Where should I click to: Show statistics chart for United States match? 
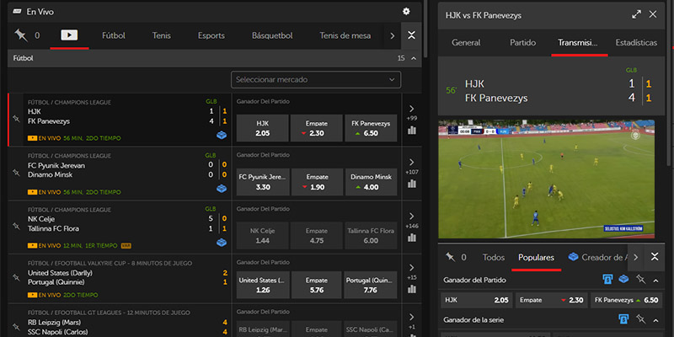412,289
